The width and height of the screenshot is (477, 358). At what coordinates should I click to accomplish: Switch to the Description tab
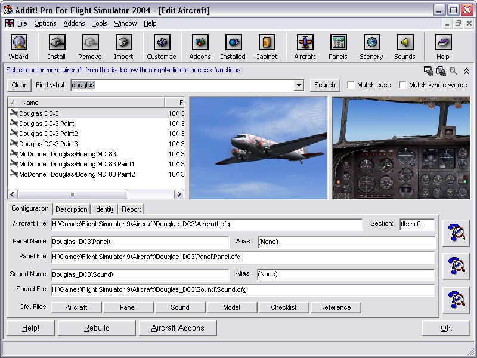tap(72, 209)
